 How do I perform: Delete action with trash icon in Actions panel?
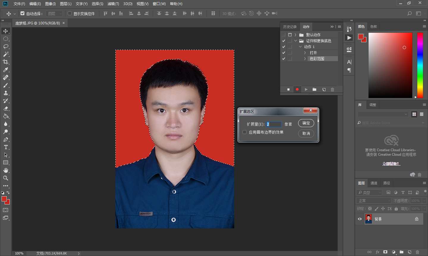(x=332, y=89)
